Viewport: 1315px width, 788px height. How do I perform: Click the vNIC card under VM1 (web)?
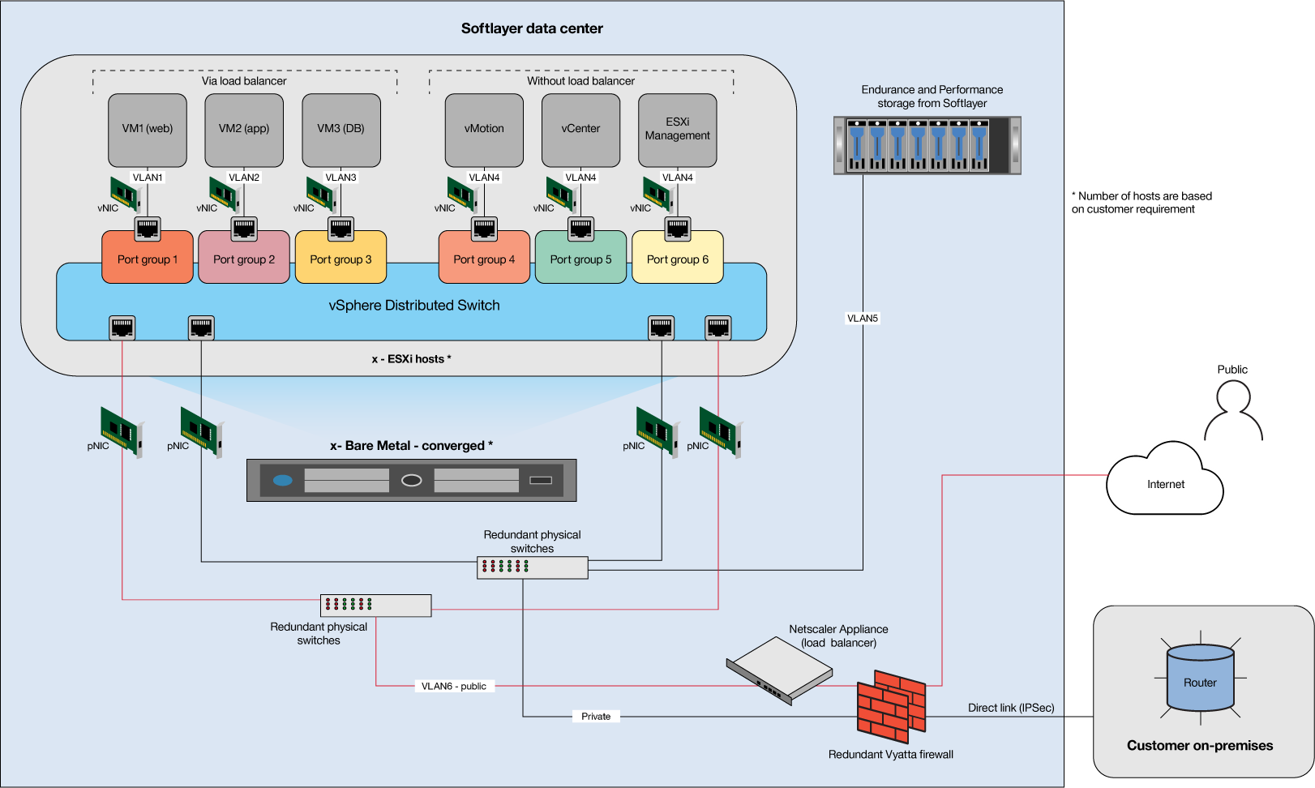pyautogui.click(x=126, y=194)
